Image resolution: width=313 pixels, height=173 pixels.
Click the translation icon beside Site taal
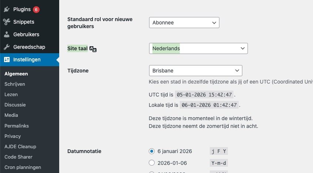93,49
